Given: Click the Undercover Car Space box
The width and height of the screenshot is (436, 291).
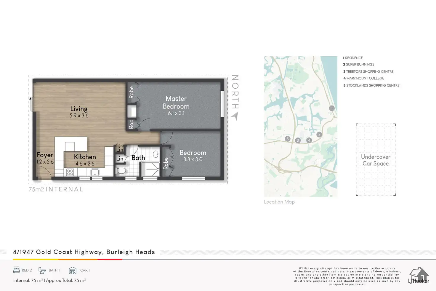Looking at the screenshot, I should click(376, 160).
